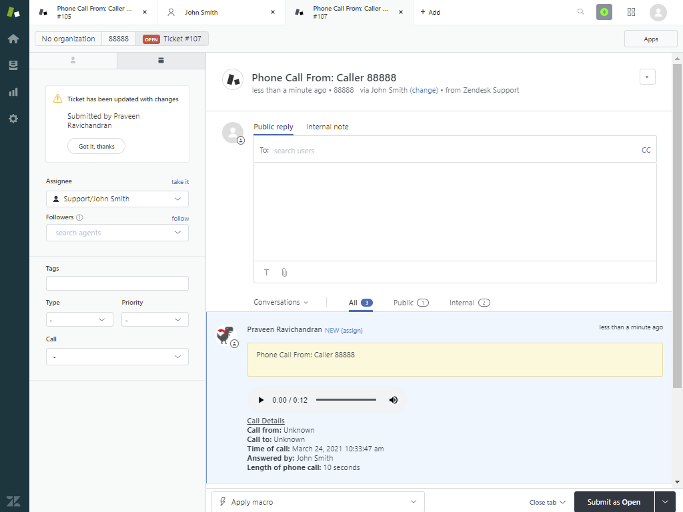Viewport: 683px width, 512px height.
Task: Open the Phone Call From Caller #105 tab
Action: coord(93,12)
